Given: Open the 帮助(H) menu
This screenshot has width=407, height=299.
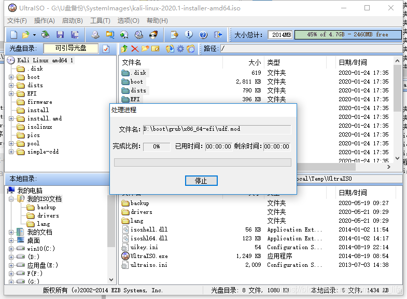Looking at the screenshot, I should click(x=157, y=21).
